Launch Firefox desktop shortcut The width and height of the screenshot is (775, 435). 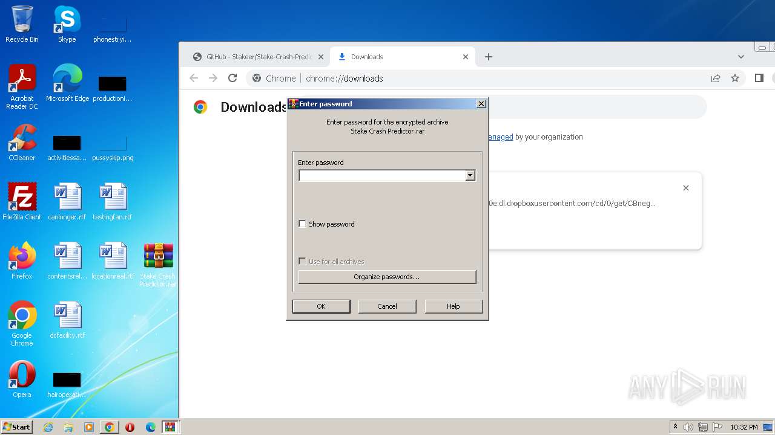pos(22,261)
